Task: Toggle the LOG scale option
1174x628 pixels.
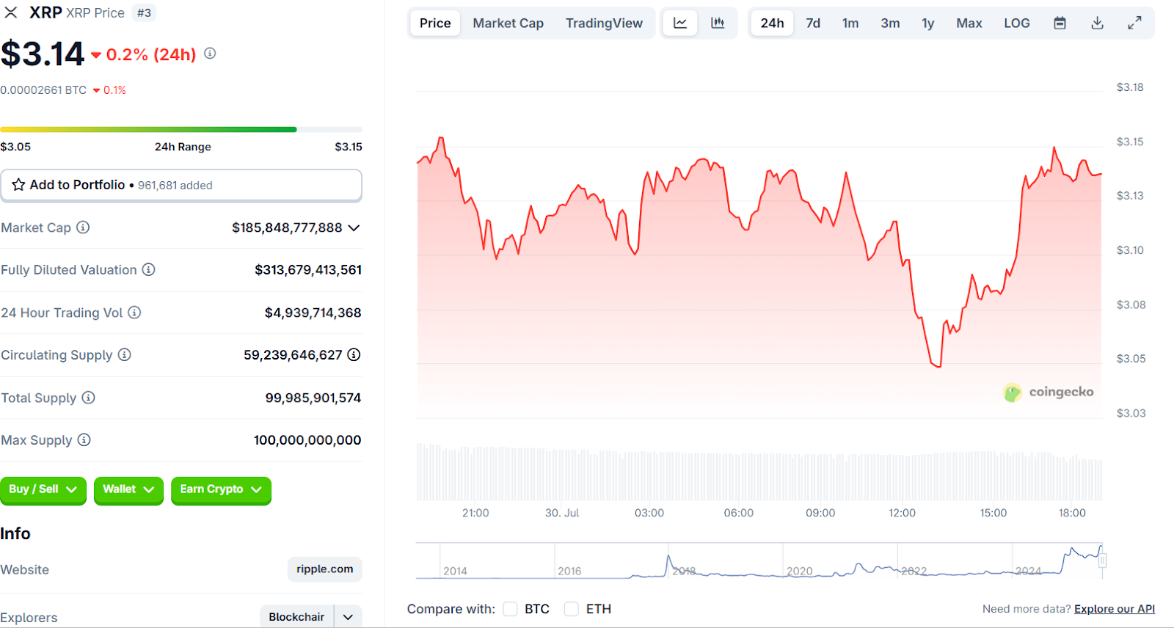Action: pyautogui.click(x=1016, y=23)
